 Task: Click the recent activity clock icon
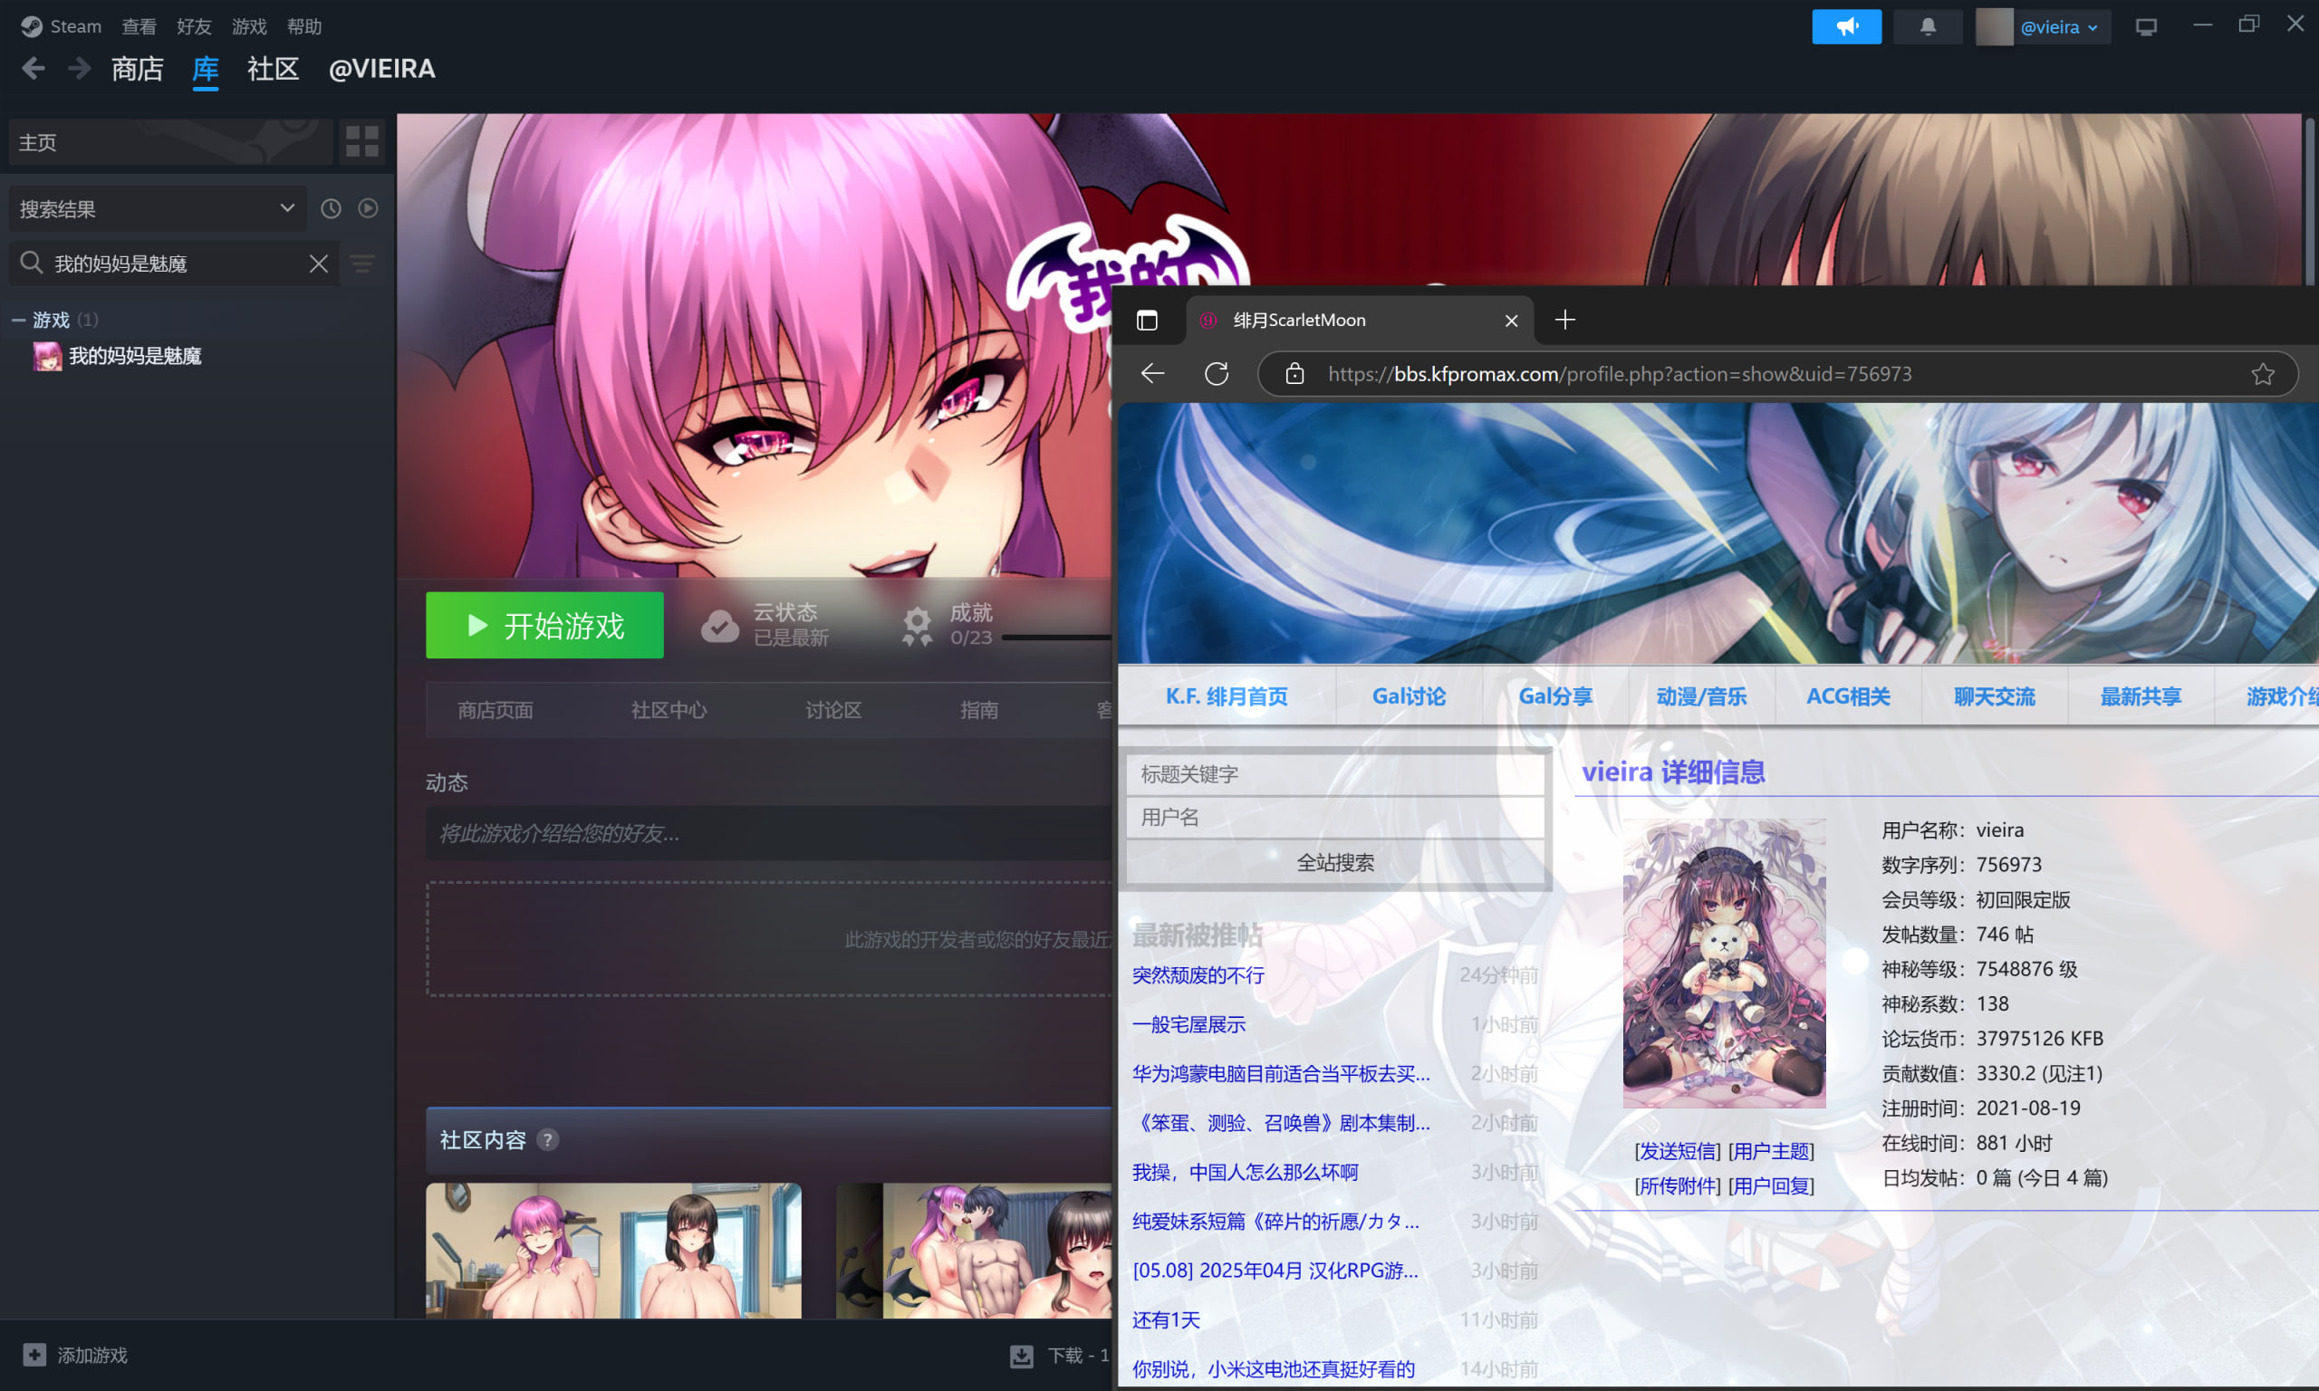pos(331,208)
